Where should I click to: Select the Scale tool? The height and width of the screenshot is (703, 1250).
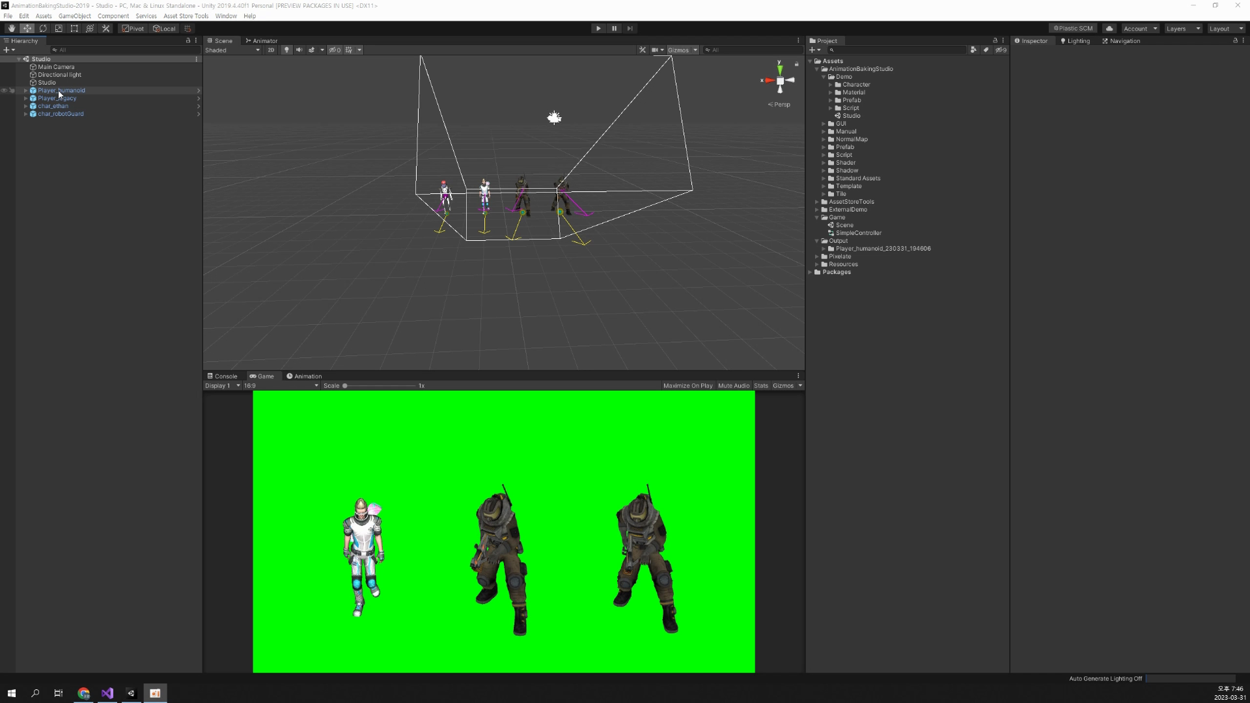[x=59, y=29]
